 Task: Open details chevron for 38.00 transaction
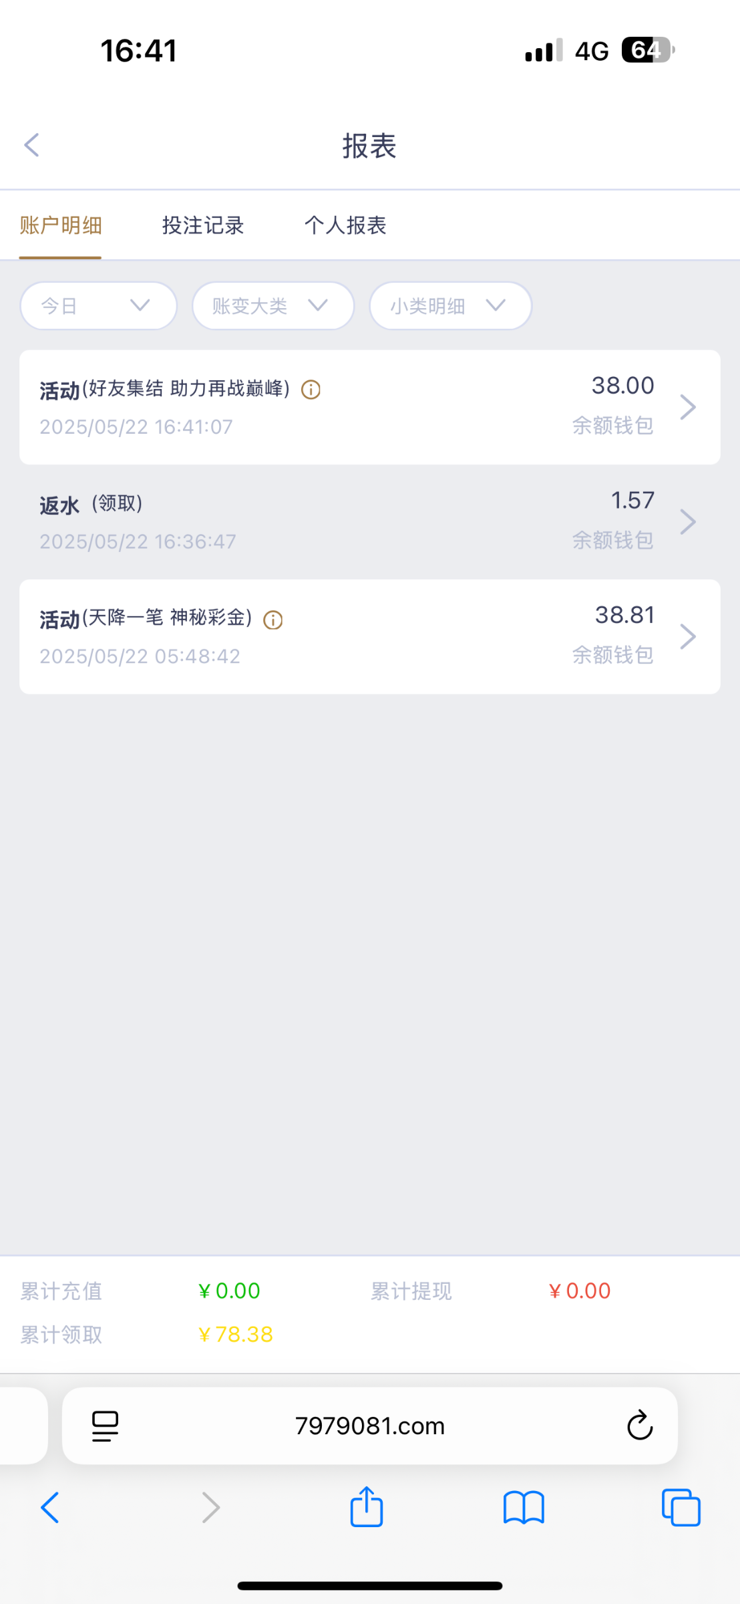(688, 407)
